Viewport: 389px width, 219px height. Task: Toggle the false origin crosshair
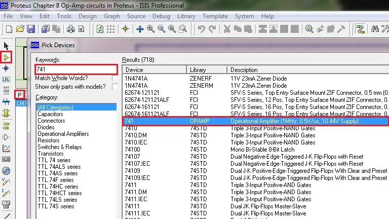[125, 29]
